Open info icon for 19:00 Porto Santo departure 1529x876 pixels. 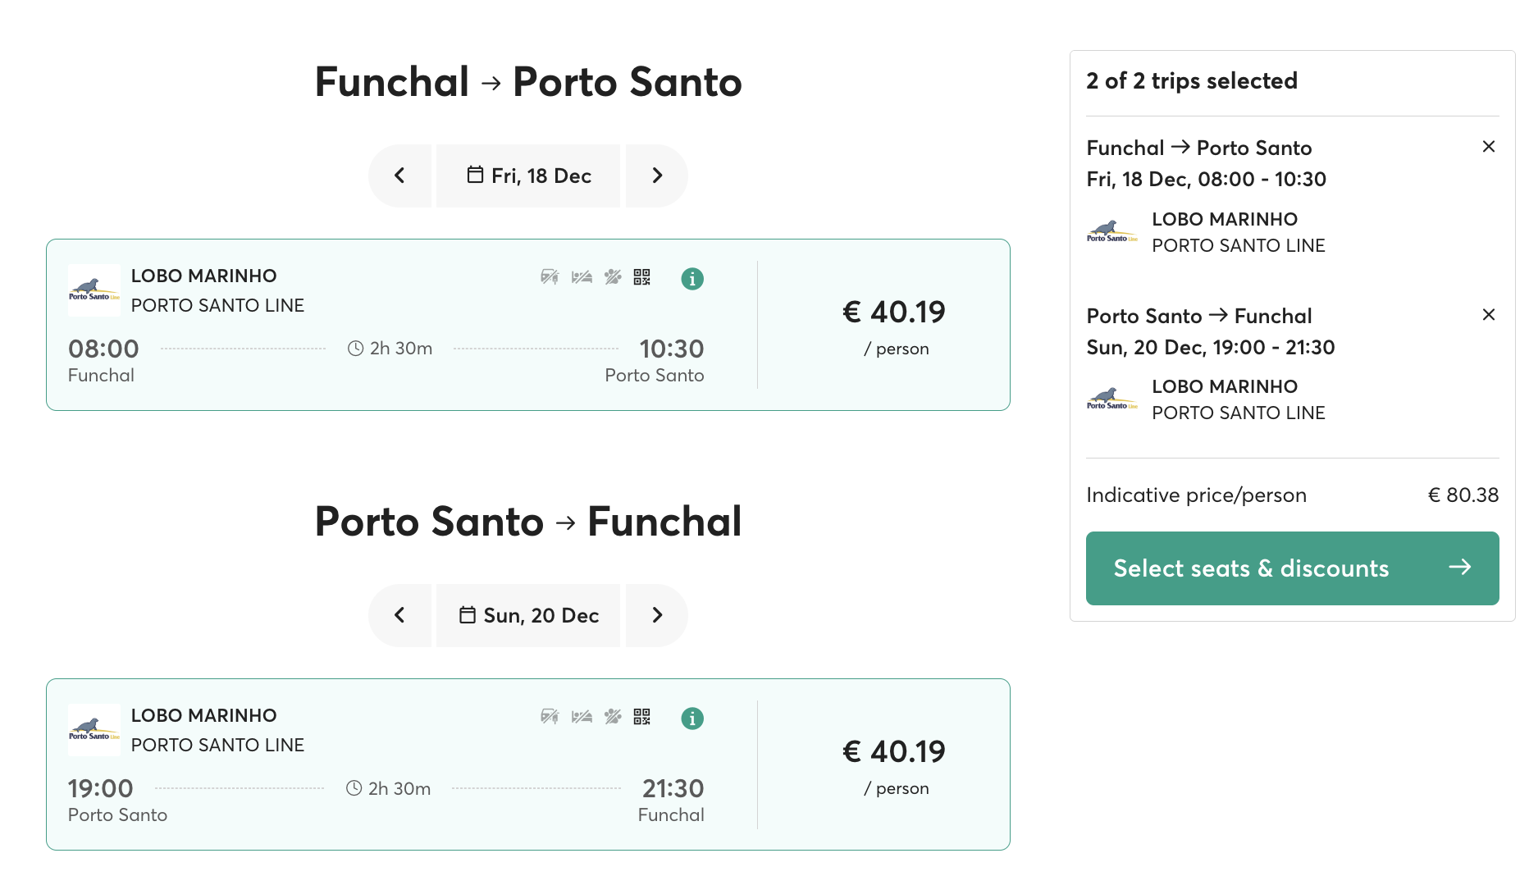click(692, 719)
